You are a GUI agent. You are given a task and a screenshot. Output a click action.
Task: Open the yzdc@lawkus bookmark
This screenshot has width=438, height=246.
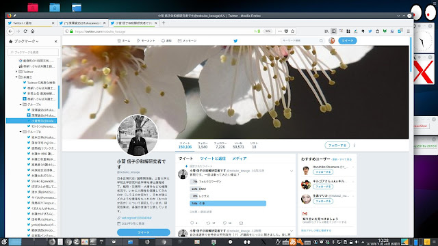coord(41,225)
